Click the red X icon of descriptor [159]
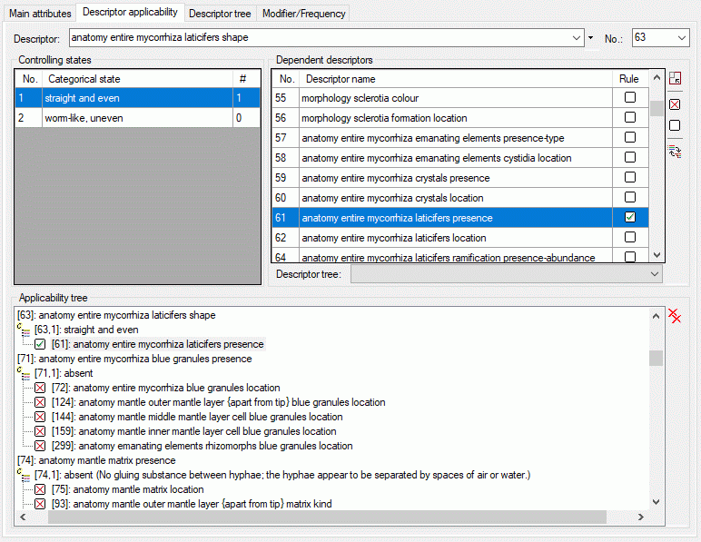The width and height of the screenshot is (701, 542). pos(40,431)
